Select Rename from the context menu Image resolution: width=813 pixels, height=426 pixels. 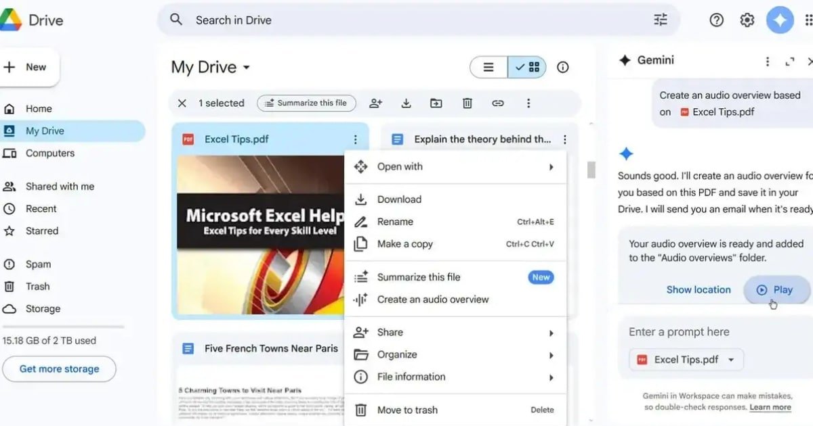455,222
